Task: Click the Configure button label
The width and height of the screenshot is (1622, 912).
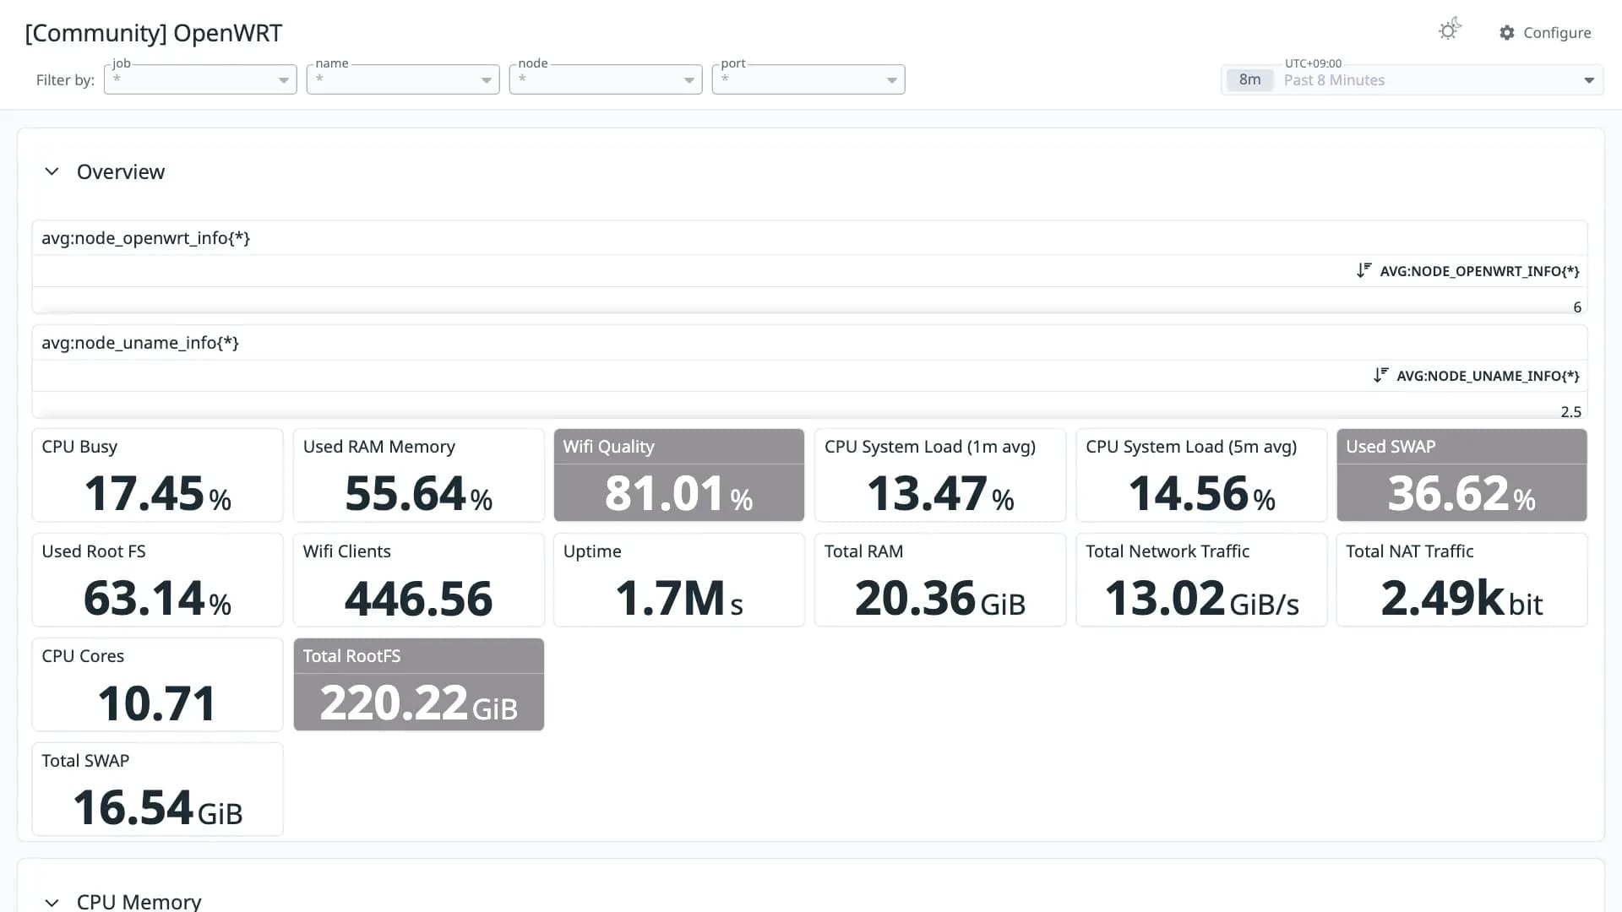Action: pyautogui.click(x=1557, y=33)
